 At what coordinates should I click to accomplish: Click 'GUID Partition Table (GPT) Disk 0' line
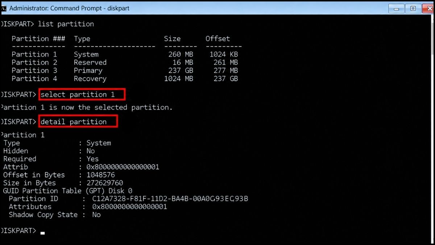coord(68,191)
